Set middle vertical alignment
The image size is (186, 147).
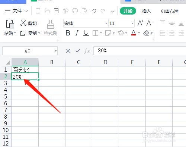point(172,23)
